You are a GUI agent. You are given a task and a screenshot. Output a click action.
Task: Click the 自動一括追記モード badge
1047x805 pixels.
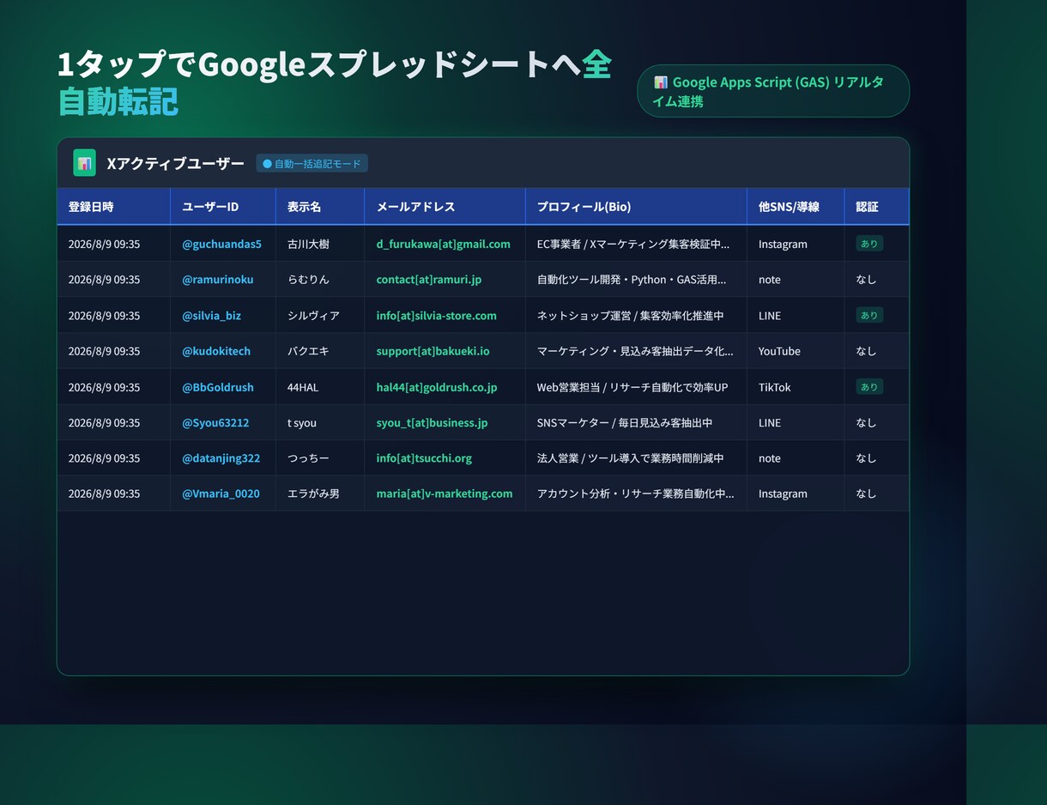pyautogui.click(x=312, y=163)
